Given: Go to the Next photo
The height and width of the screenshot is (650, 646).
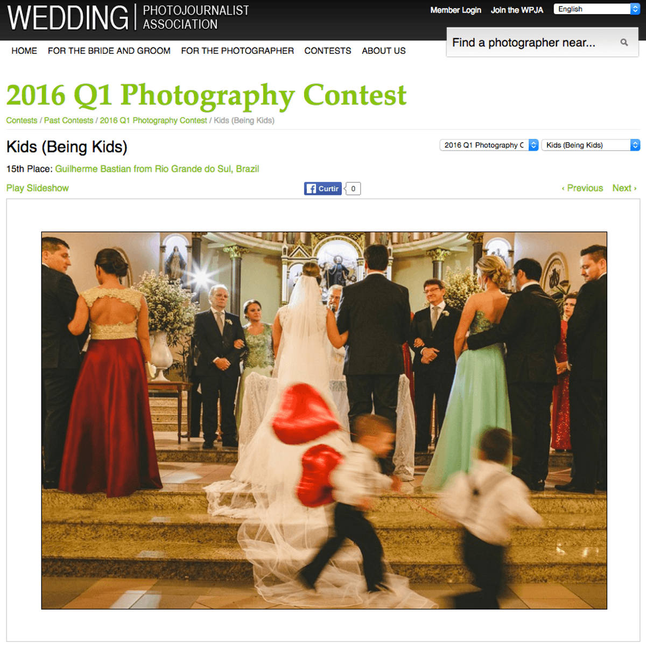Looking at the screenshot, I should click(624, 188).
